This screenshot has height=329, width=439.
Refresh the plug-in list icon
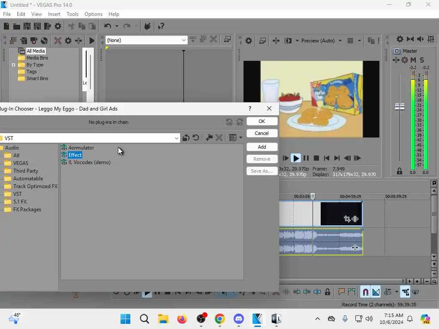(x=196, y=138)
